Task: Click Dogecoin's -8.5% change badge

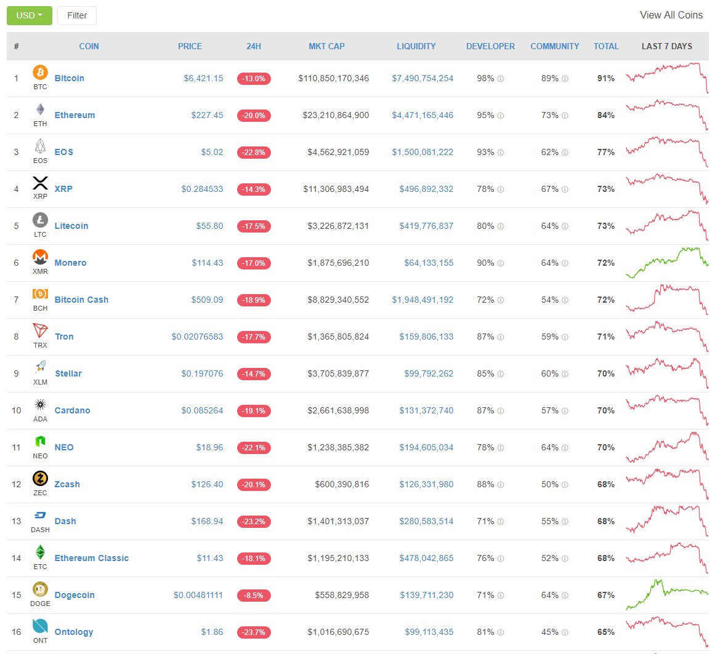Action: point(254,596)
